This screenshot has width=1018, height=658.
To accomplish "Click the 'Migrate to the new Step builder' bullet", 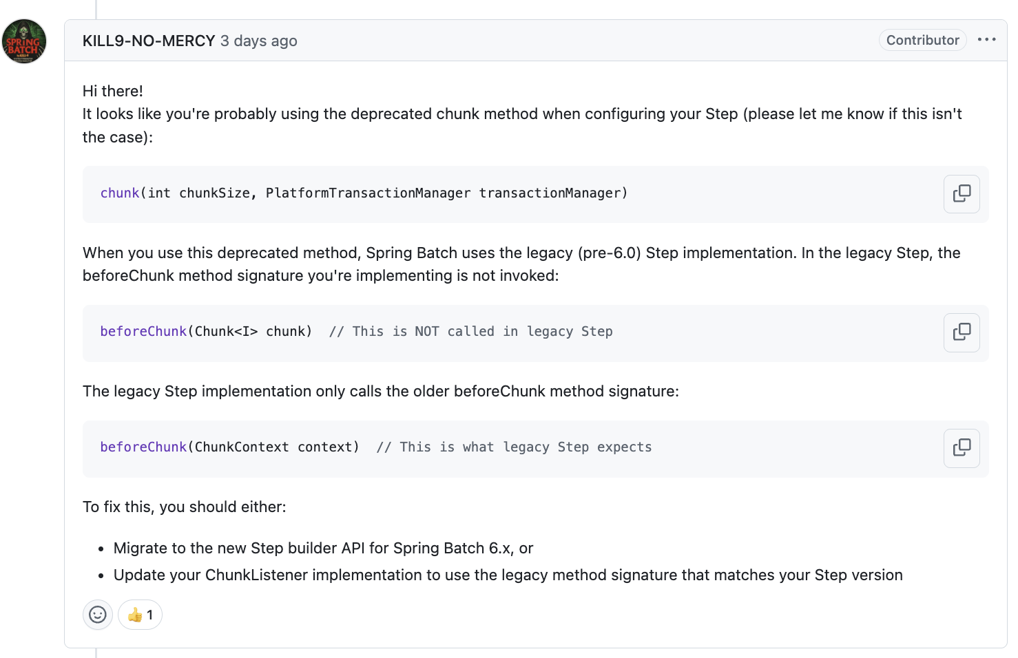I will point(323,549).
